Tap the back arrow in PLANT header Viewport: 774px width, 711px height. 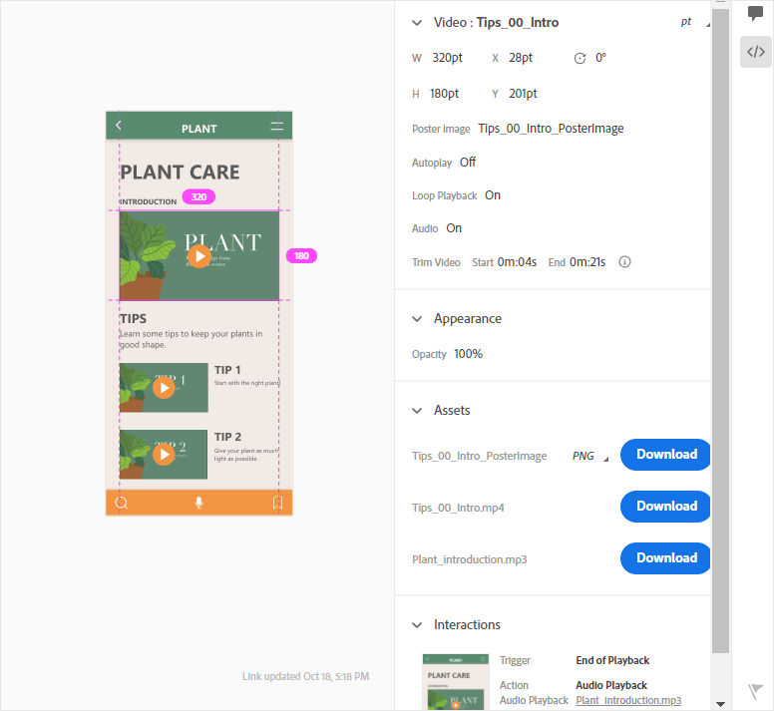click(119, 126)
